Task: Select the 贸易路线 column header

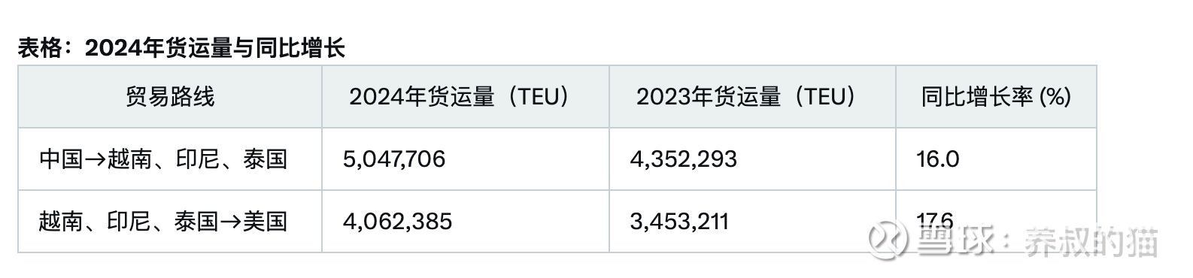Action: coord(170,97)
